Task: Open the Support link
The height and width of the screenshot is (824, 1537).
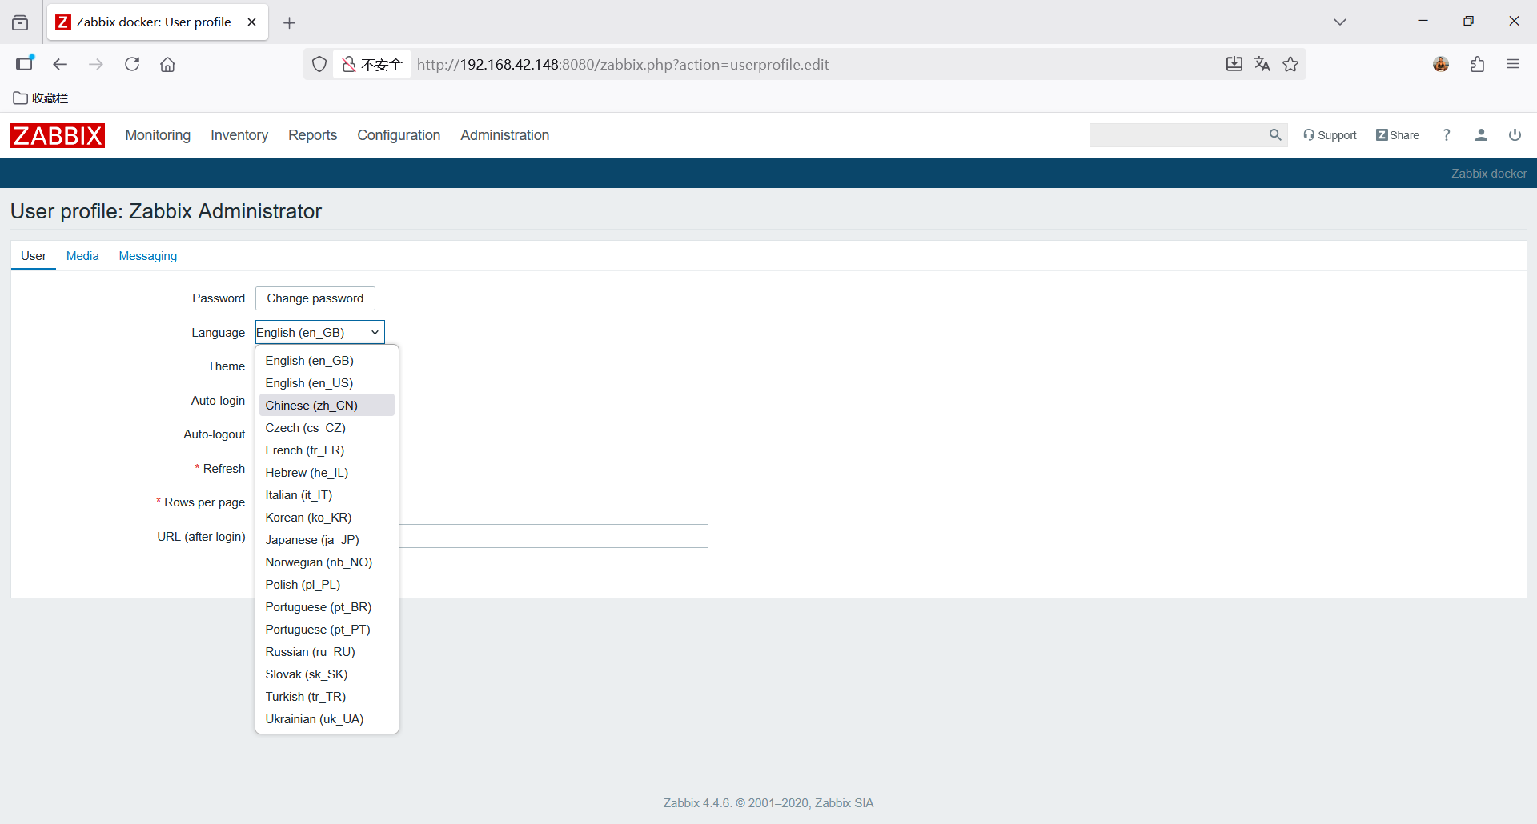Action: pos(1330,135)
